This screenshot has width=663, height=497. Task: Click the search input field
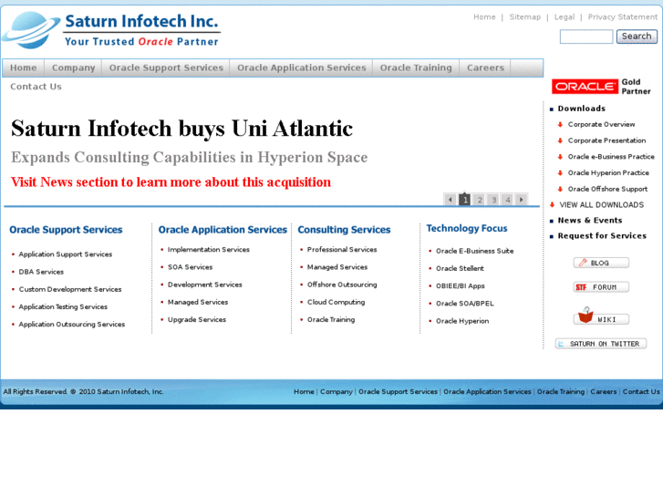pyautogui.click(x=586, y=36)
